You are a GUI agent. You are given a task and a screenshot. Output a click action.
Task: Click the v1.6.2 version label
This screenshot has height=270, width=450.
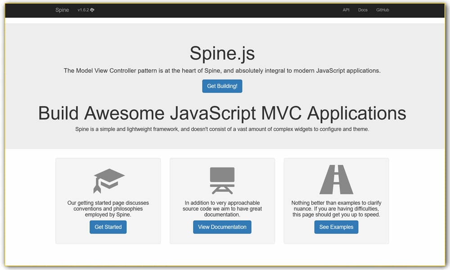(x=84, y=9)
